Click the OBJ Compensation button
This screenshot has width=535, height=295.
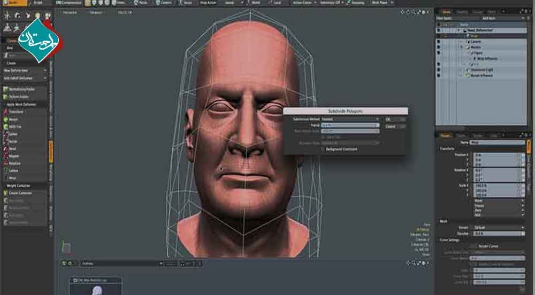69,3
